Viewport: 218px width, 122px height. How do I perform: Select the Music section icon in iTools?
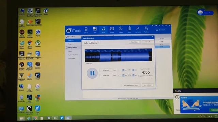pos(103,30)
